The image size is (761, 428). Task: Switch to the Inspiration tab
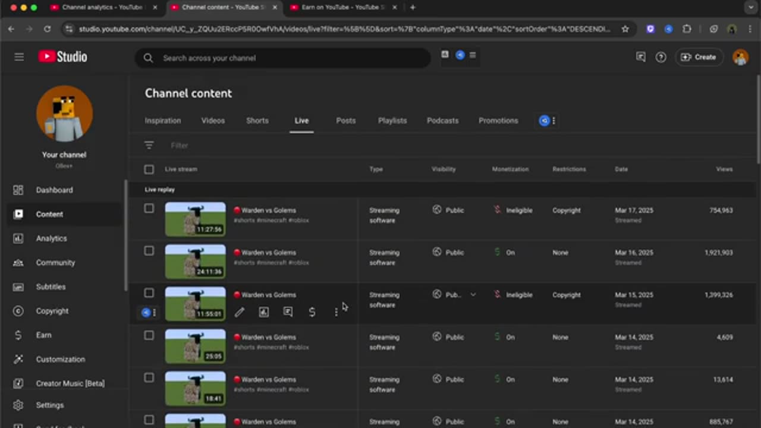tap(163, 121)
